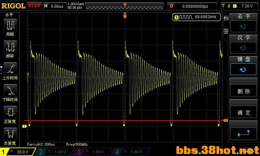Click the highlighted rotary knob icon under 键盘
The height and width of the screenshot is (156, 260).
243,70
